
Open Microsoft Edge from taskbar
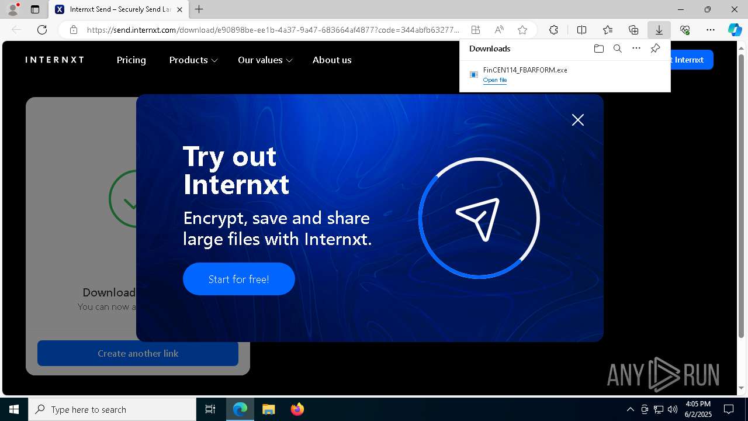pyautogui.click(x=240, y=409)
